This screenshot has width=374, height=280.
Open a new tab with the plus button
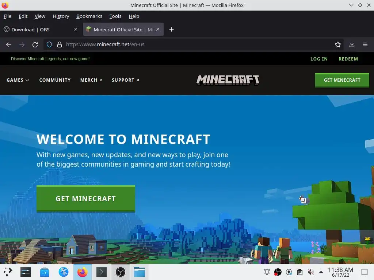click(172, 30)
